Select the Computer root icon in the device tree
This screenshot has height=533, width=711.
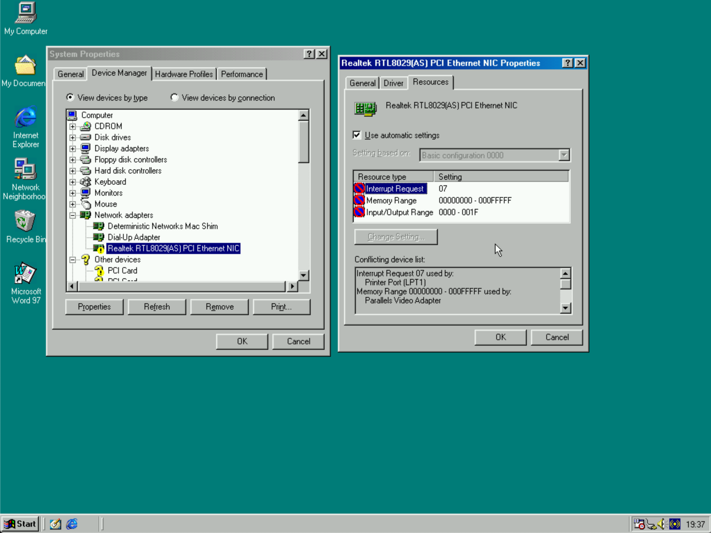(x=72, y=115)
